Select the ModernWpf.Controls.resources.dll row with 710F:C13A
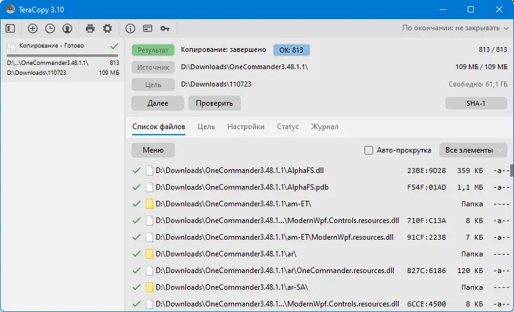Image resolution: width=514 pixels, height=312 pixels. click(x=321, y=221)
